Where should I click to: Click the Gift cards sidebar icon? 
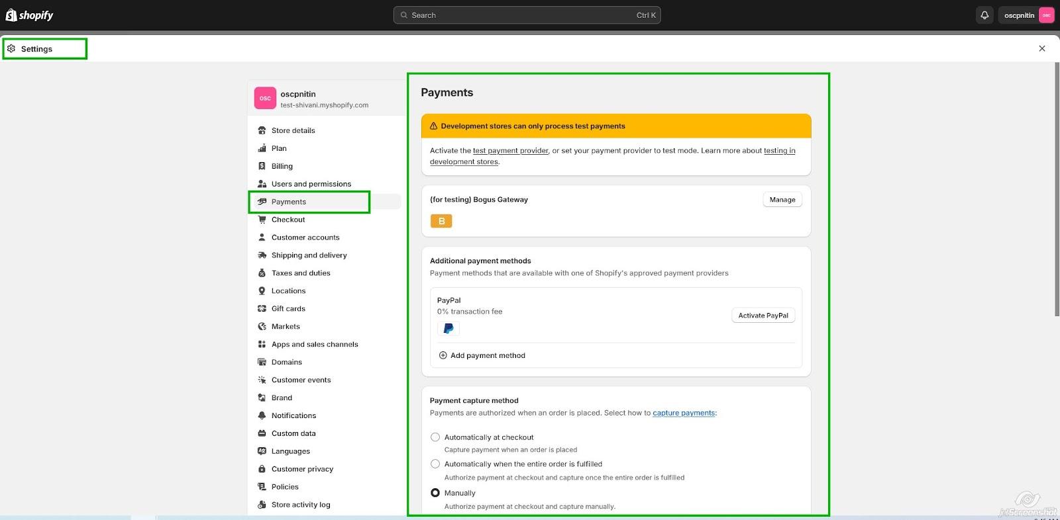262,308
